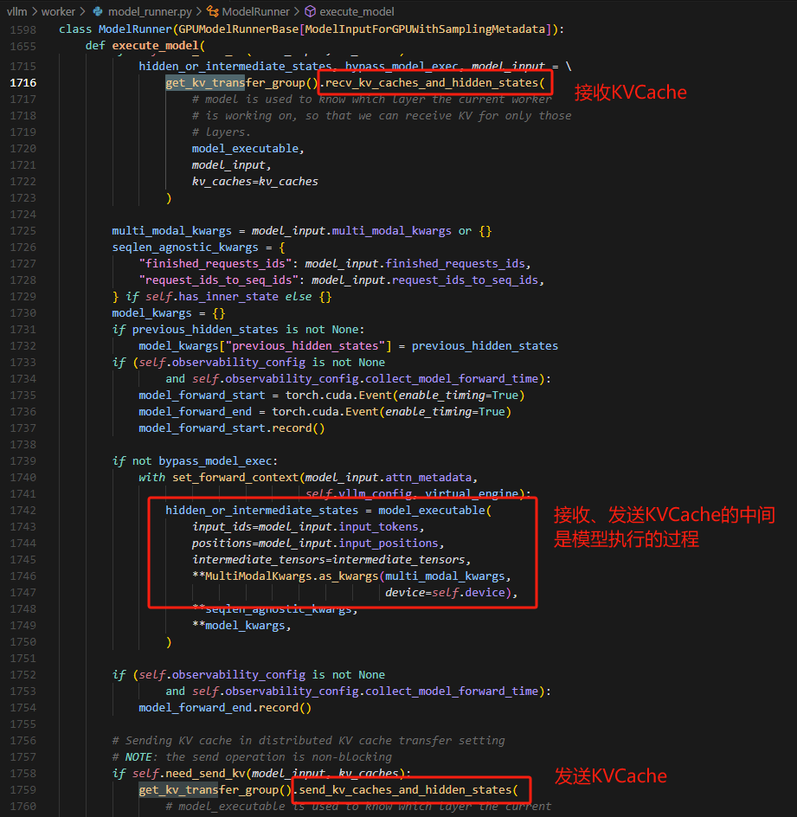The width and height of the screenshot is (797, 817).
Task: Click the ModelRunner class symbol icon
Action: click(211, 12)
